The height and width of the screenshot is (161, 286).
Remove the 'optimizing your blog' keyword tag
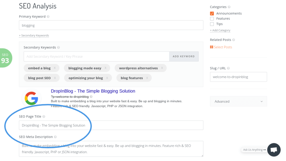107,78
